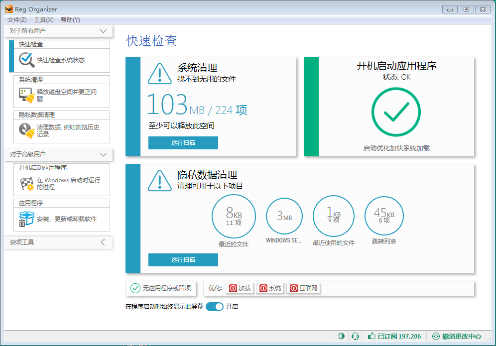
Task: Open the 文件(Z) menu
Action: point(17,20)
